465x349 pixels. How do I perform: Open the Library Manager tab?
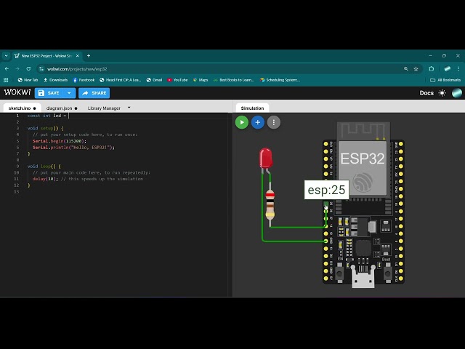coord(104,108)
